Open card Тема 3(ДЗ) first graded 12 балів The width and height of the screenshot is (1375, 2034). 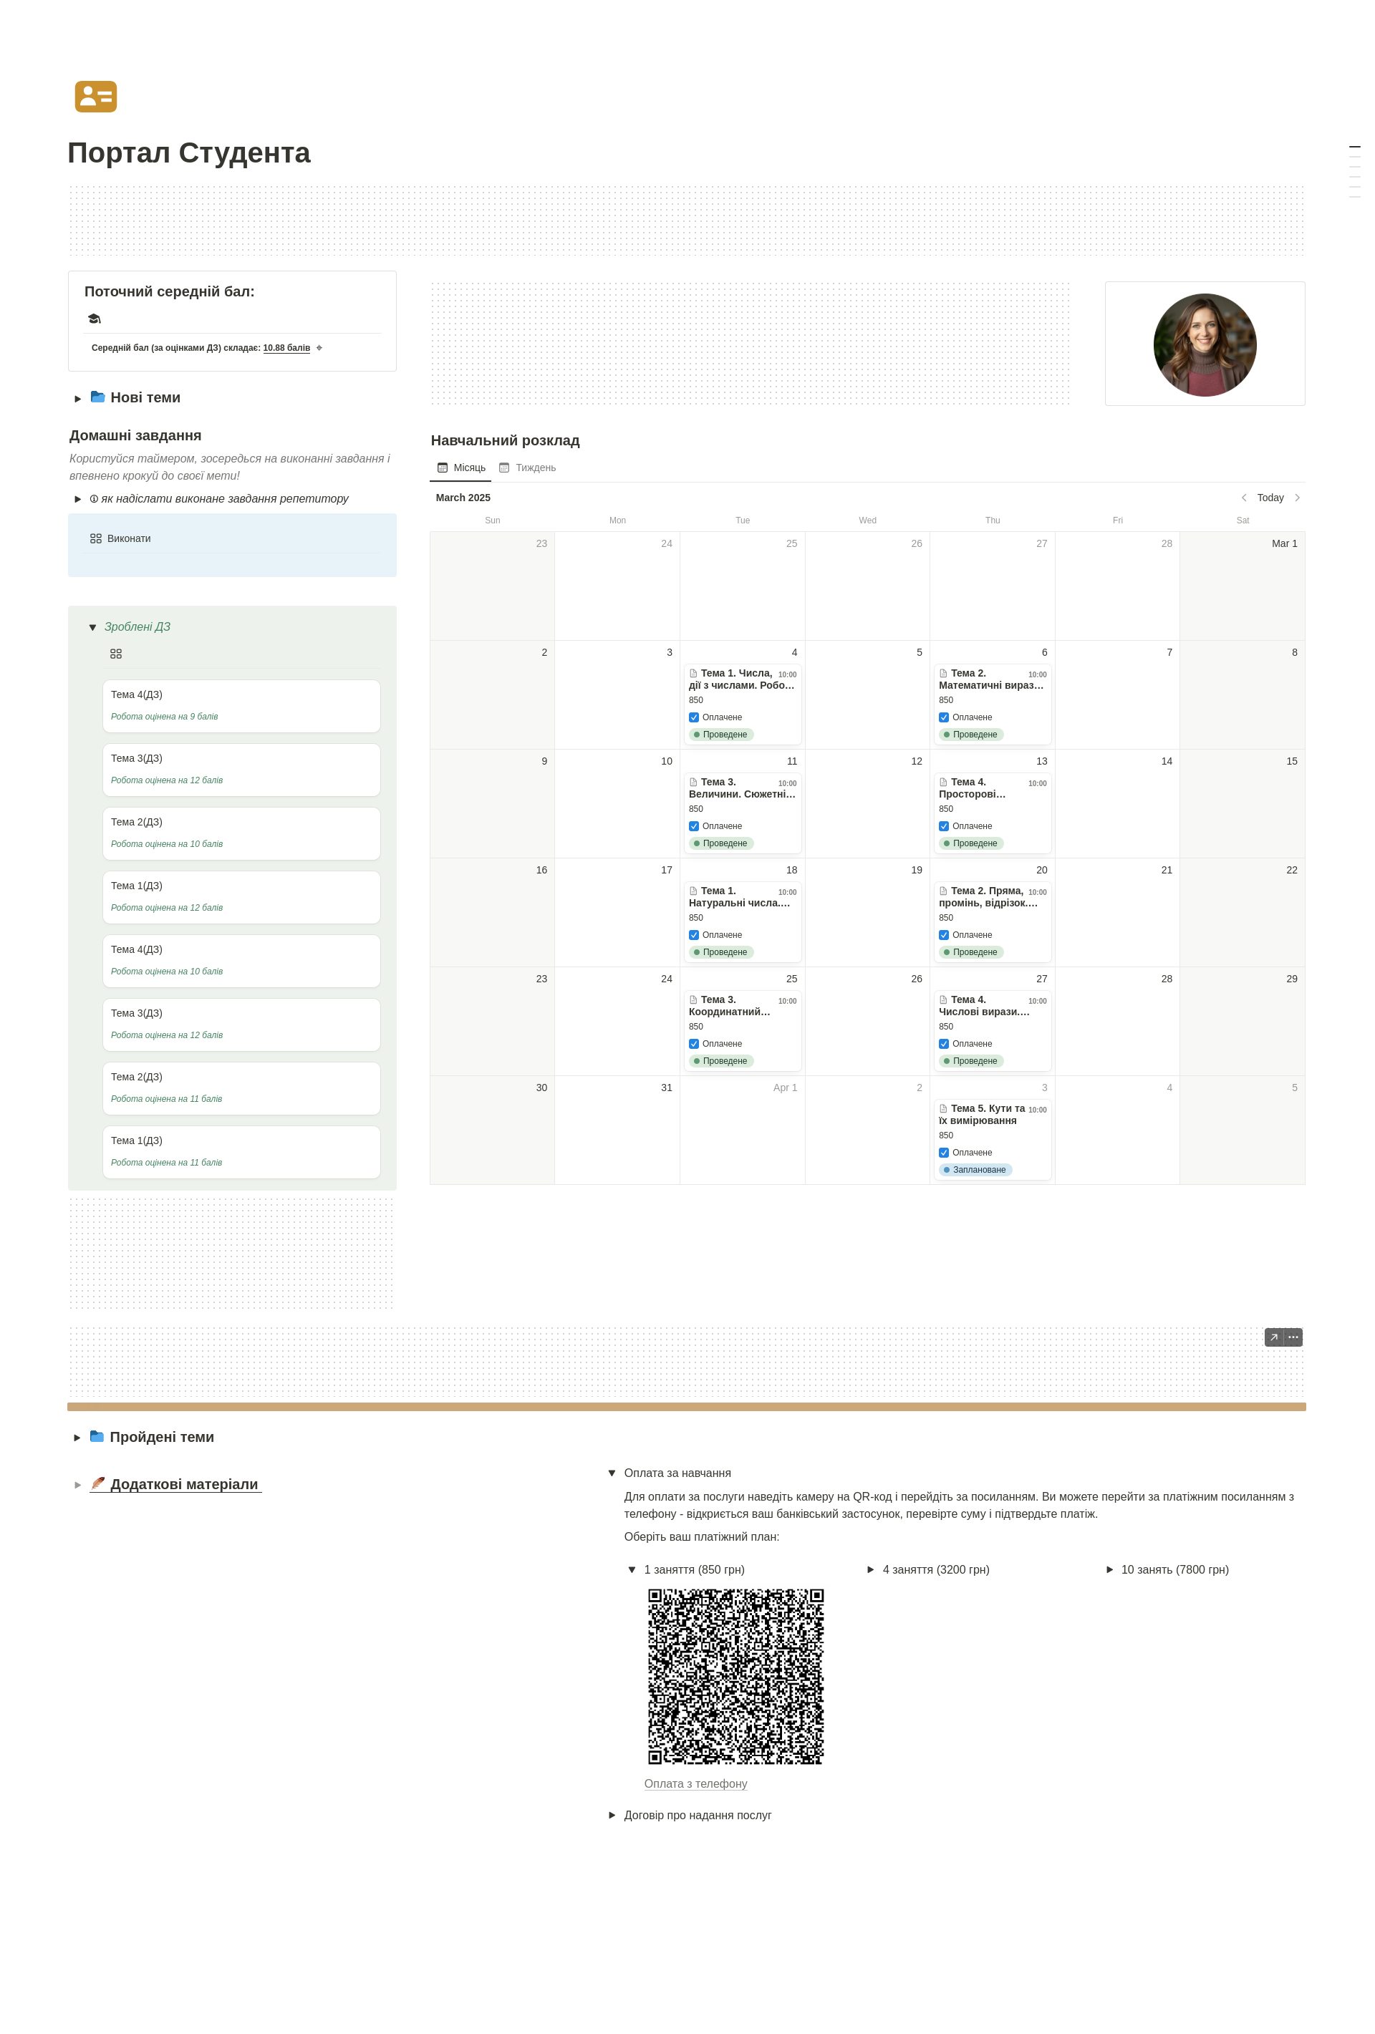241,770
